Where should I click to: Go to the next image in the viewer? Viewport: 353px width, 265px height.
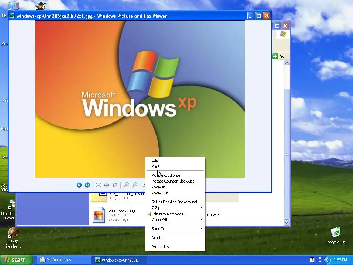[x=87, y=185]
